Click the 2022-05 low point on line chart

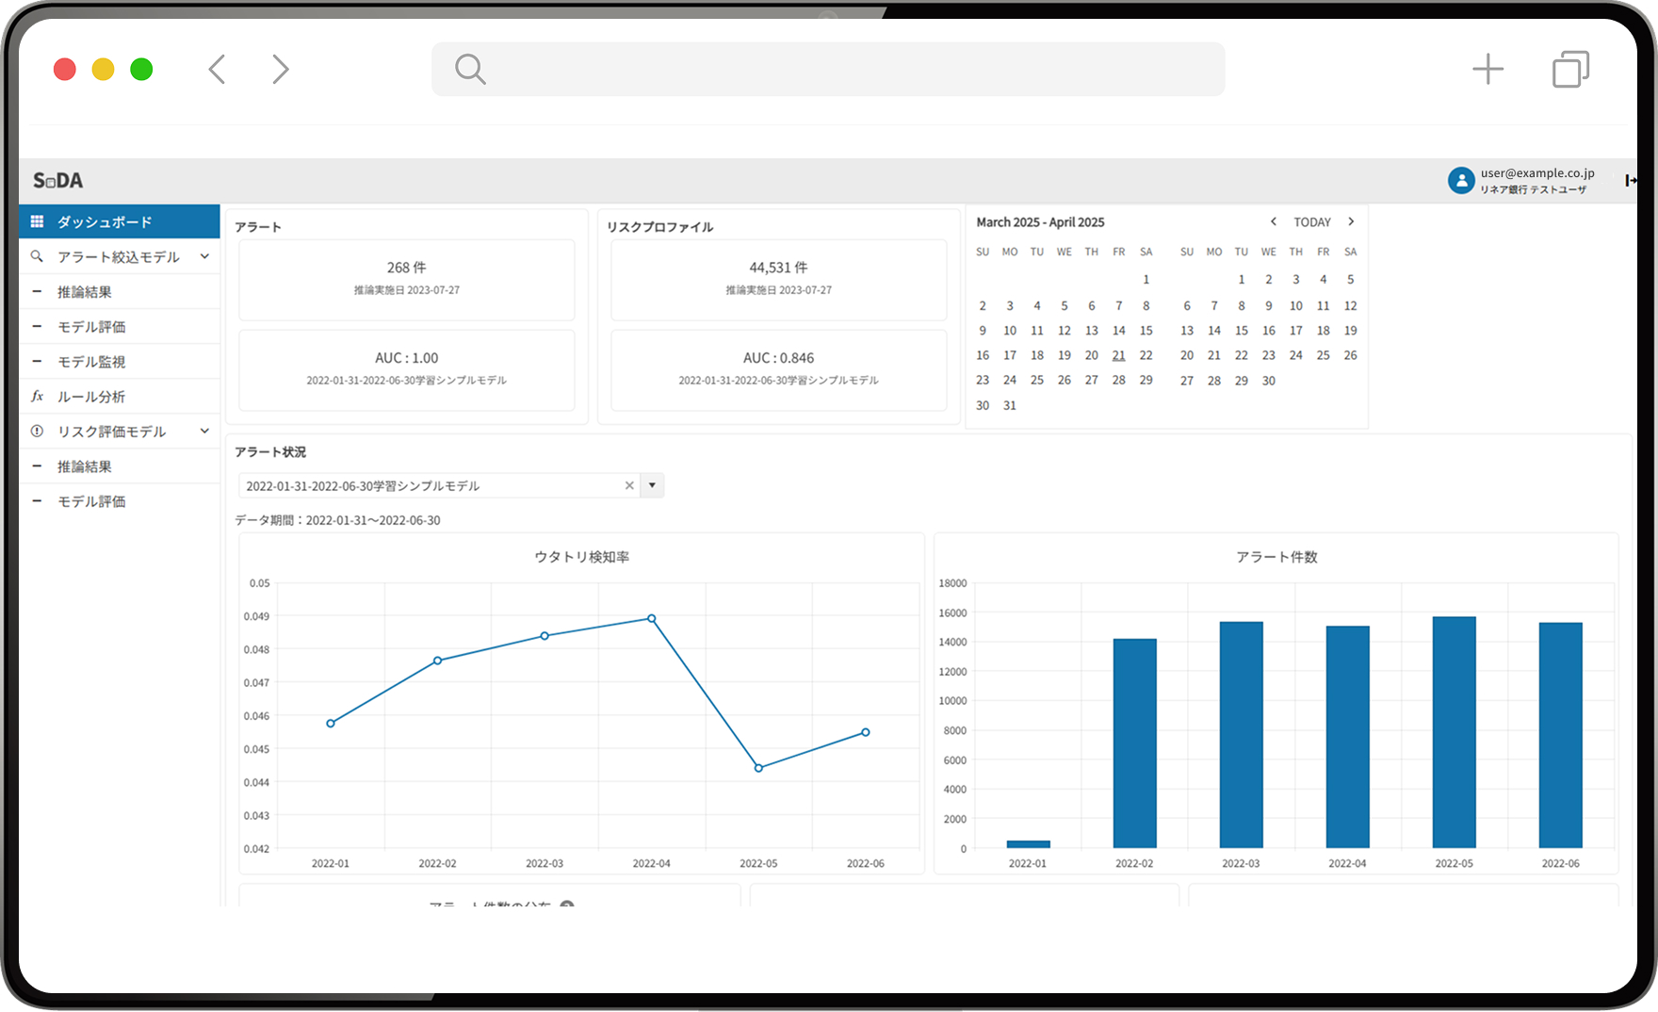[758, 768]
